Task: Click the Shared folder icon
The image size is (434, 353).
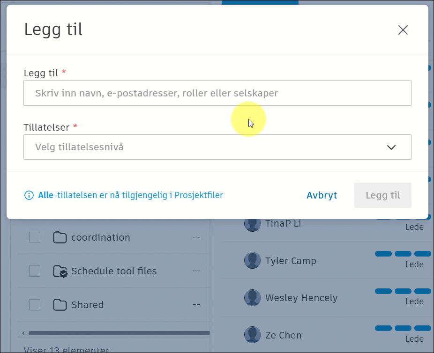Action: pyautogui.click(x=60, y=305)
